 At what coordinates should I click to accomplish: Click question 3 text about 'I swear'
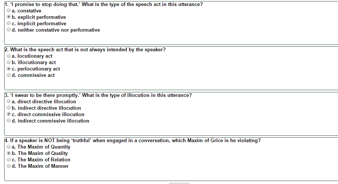tap(98, 95)
